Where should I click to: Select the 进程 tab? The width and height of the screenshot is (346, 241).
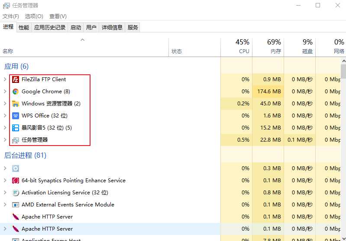[x=8, y=27]
